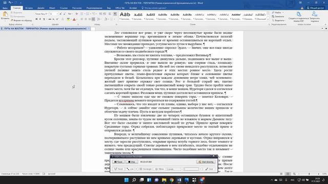Open the Acrobat ribbon tab
Screen dimensions: 328x184
coord(133,8)
